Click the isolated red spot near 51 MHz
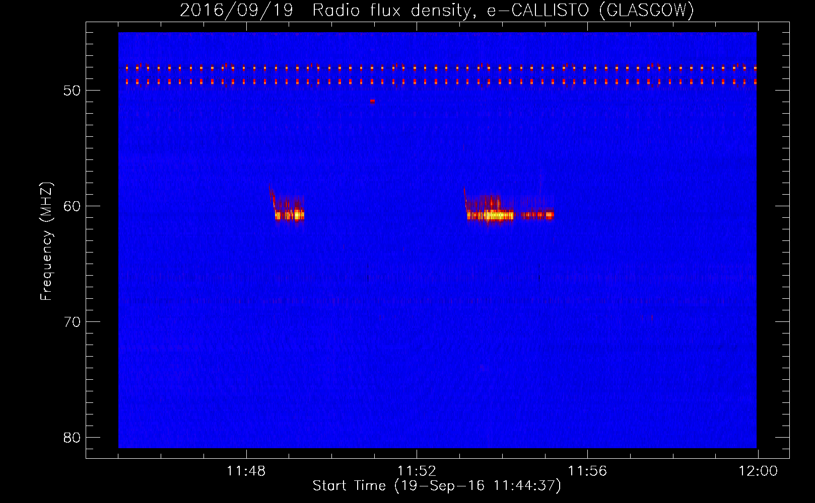The image size is (815, 503). click(372, 101)
